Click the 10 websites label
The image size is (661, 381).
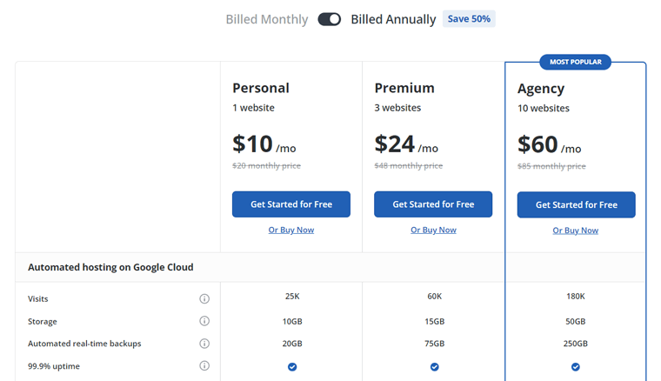(544, 109)
